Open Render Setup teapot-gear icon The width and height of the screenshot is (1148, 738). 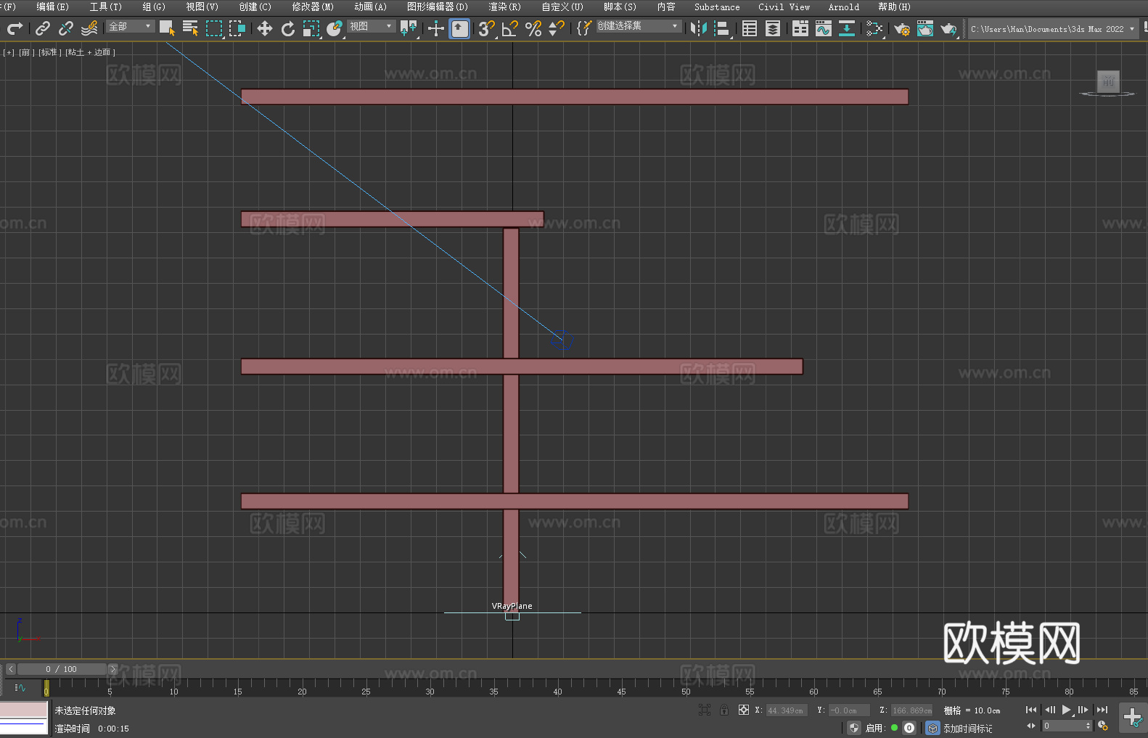(x=902, y=28)
